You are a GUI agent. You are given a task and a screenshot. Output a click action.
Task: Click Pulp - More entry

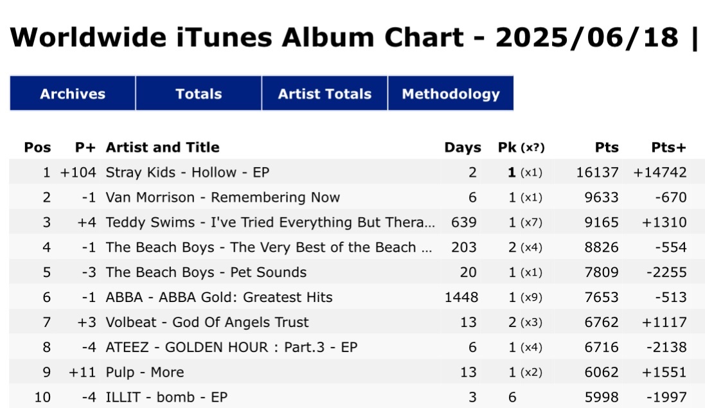pos(145,373)
